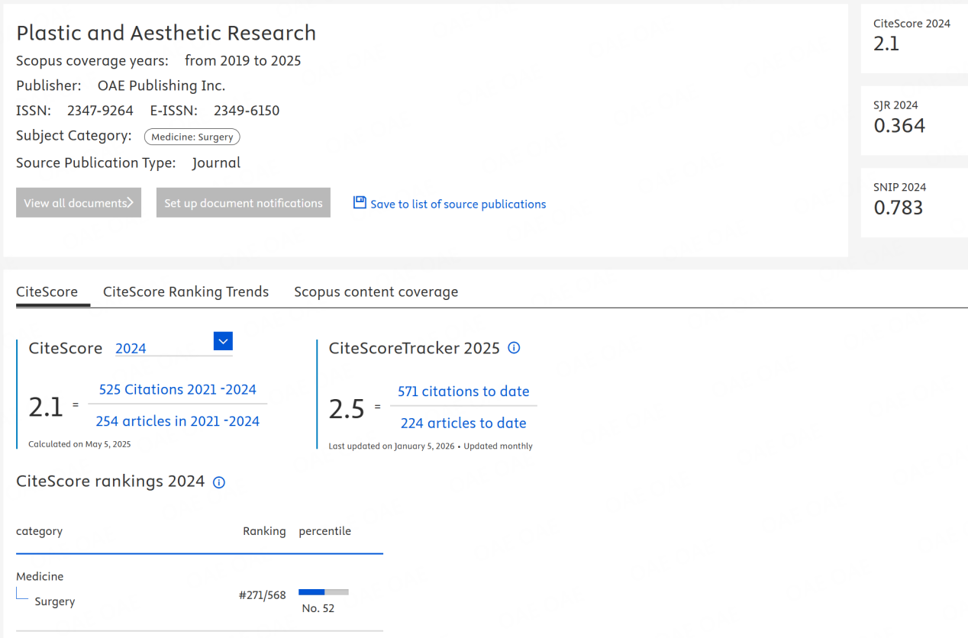Switch to the CiteScore Ranking Trends tab
The height and width of the screenshot is (638, 968).
click(x=186, y=292)
